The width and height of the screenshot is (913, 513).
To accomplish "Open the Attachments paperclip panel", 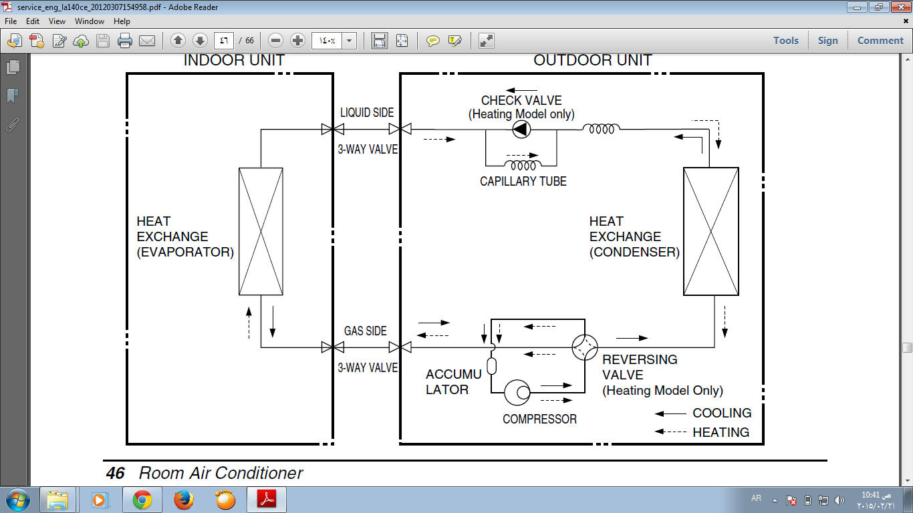I will coord(13,125).
